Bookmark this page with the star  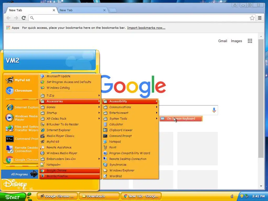(x=252, y=18)
